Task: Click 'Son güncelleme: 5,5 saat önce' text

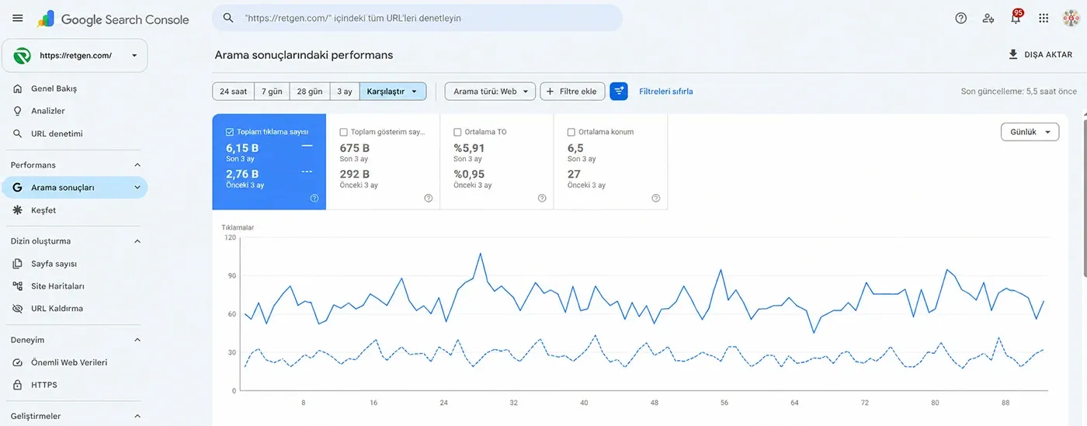Action: 1019,92
